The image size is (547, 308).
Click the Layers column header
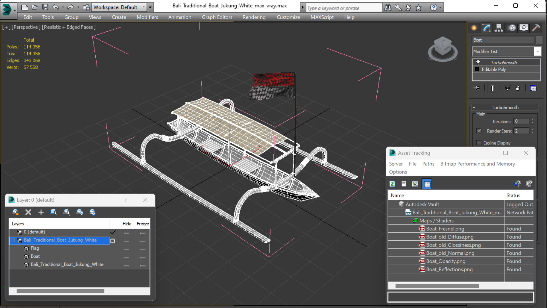tap(59, 224)
